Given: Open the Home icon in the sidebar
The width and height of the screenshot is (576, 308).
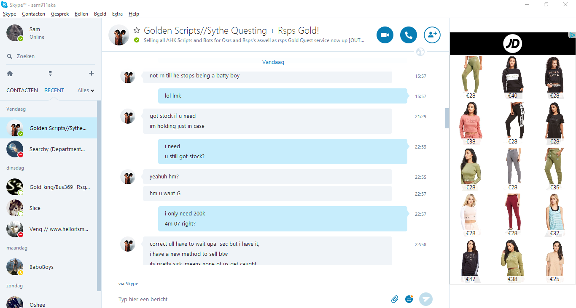Looking at the screenshot, I should [10, 73].
